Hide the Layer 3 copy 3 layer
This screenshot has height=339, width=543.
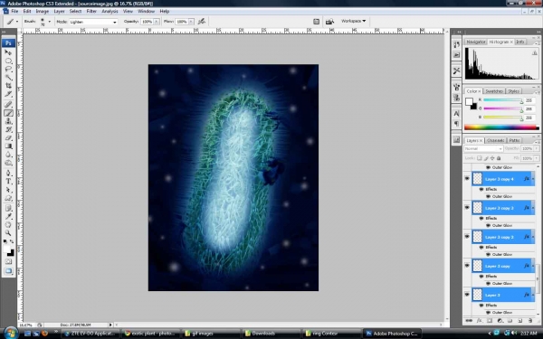pyautogui.click(x=467, y=208)
